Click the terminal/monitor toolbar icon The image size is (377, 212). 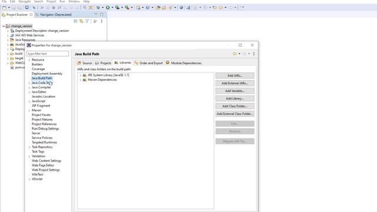27,8
